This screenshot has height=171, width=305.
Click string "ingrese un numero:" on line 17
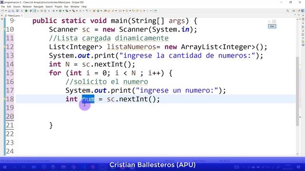(x=177, y=90)
